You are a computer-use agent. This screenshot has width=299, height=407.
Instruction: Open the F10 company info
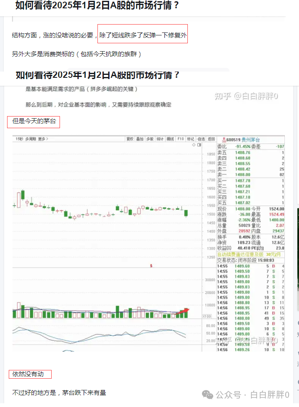[x=181, y=139]
